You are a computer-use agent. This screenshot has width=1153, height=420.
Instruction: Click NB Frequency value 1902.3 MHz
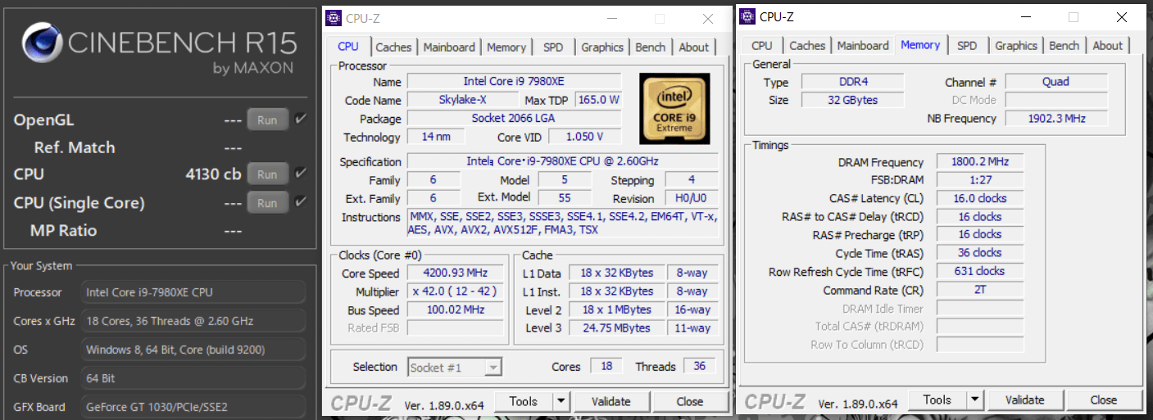[x=1056, y=119]
